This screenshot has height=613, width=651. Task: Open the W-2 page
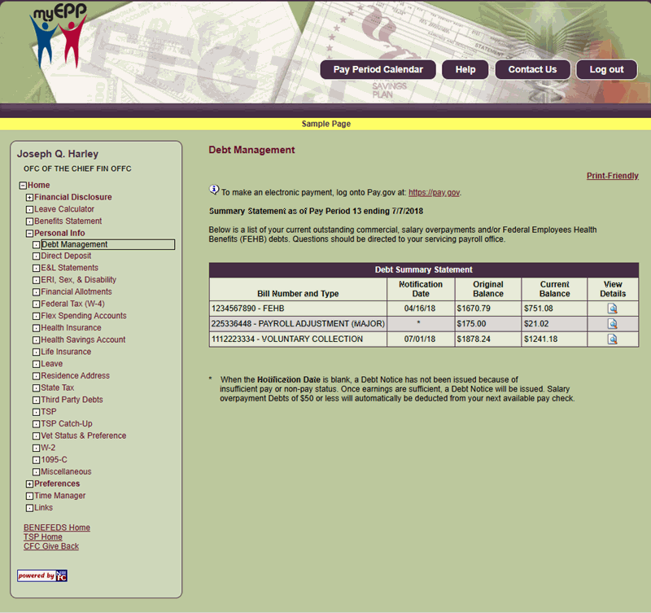(x=49, y=447)
